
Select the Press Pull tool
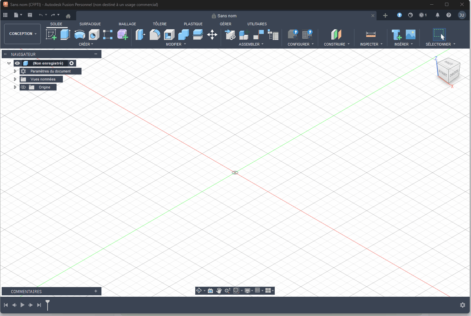[140, 34]
